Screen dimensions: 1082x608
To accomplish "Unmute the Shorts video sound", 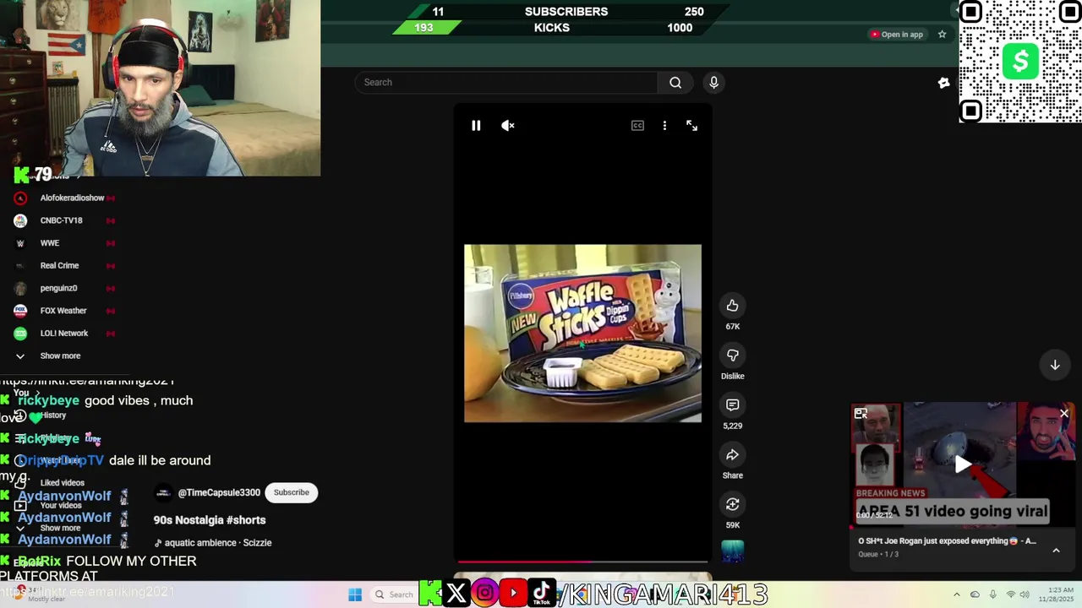I will [508, 126].
